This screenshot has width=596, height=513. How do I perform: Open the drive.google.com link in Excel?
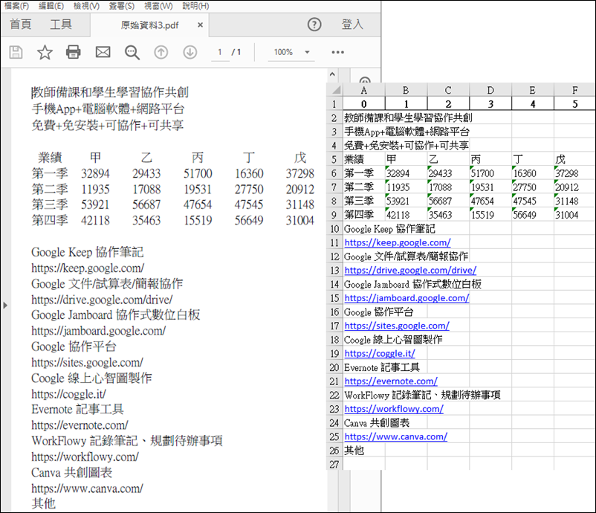point(410,271)
